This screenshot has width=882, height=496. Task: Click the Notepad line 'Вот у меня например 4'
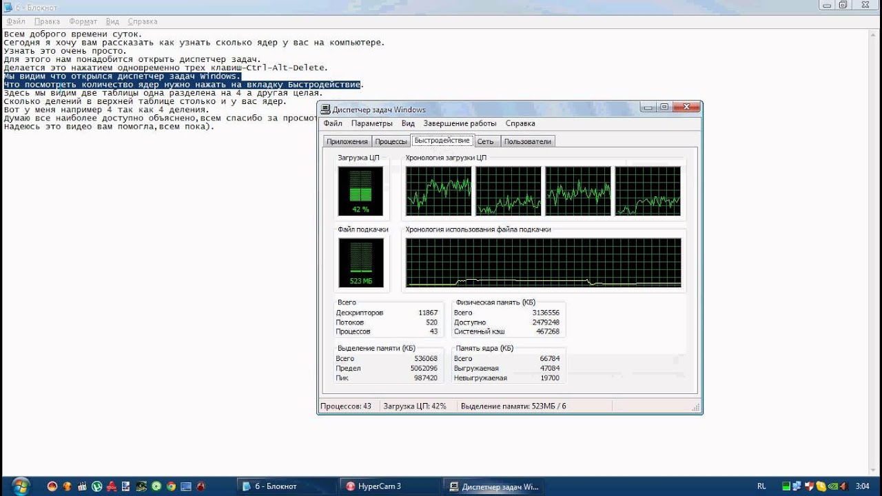(x=106, y=110)
